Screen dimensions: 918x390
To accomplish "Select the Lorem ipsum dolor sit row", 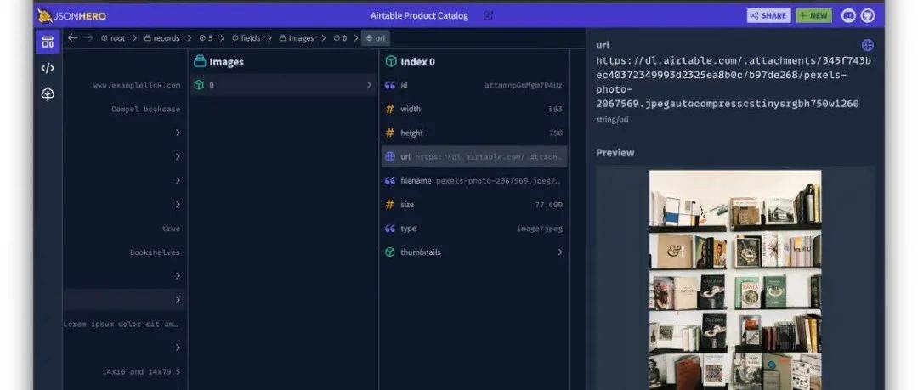I will (125, 324).
